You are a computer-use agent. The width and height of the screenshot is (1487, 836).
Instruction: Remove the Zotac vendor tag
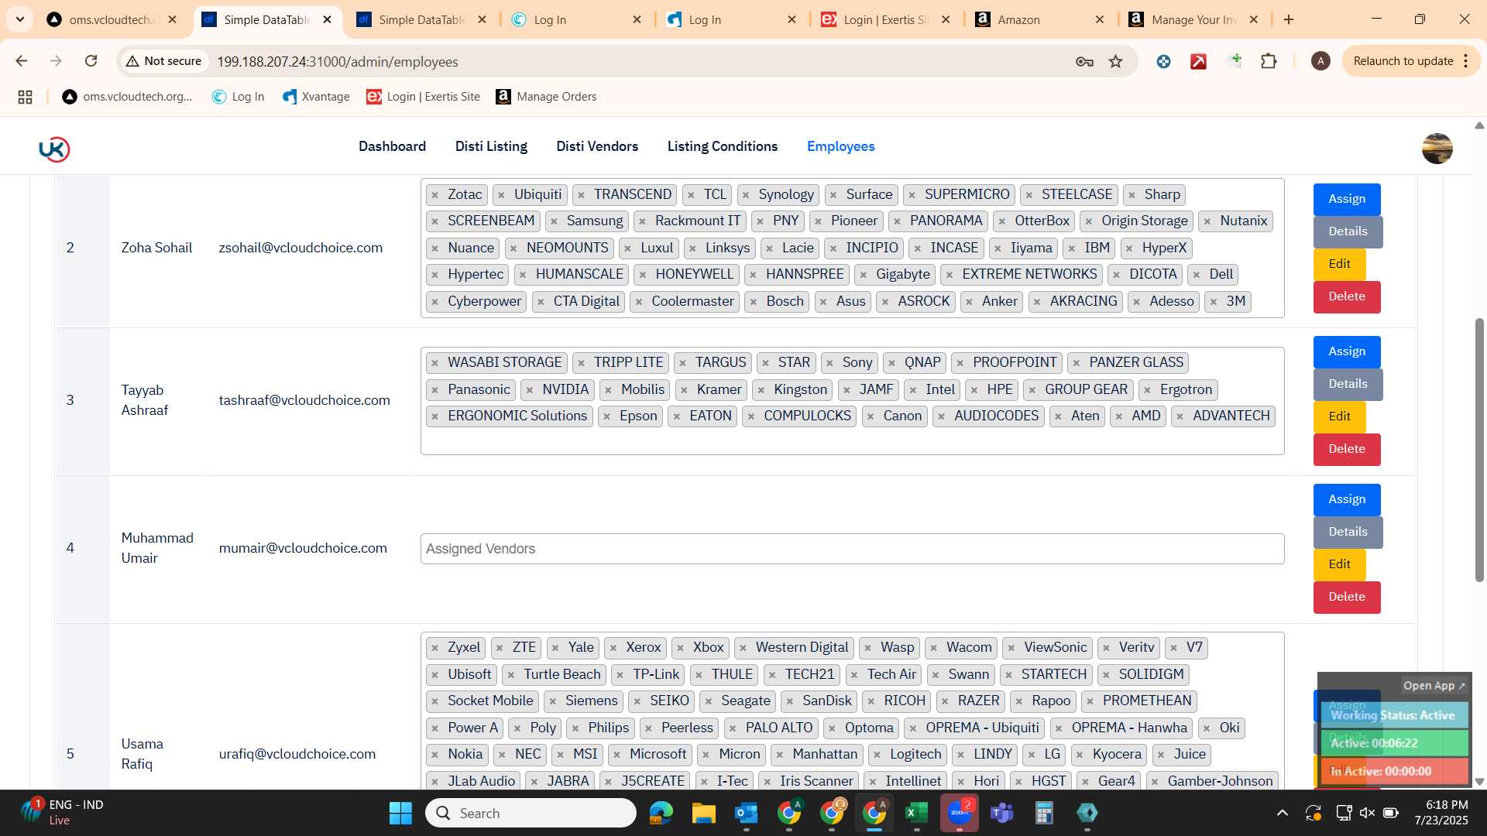[434, 195]
